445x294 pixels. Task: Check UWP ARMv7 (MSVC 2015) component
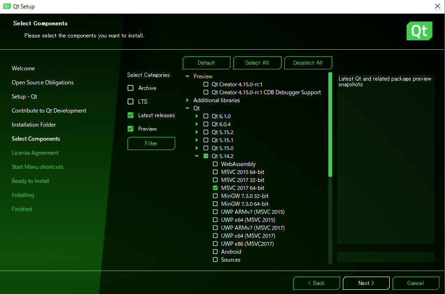[x=215, y=211]
